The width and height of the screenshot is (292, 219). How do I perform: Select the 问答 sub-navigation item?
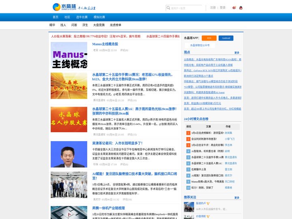[74, 25]
